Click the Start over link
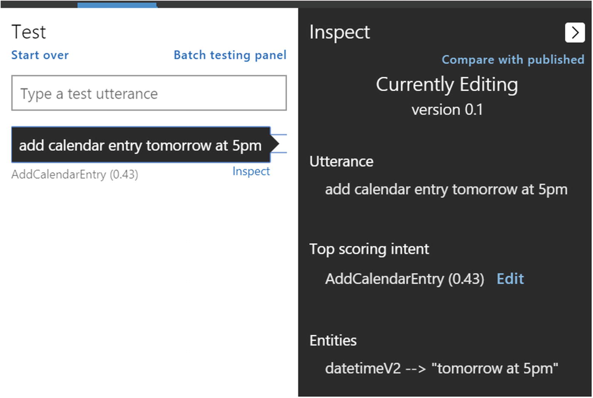This screenshot has width=593, height=398. point(40,55)
